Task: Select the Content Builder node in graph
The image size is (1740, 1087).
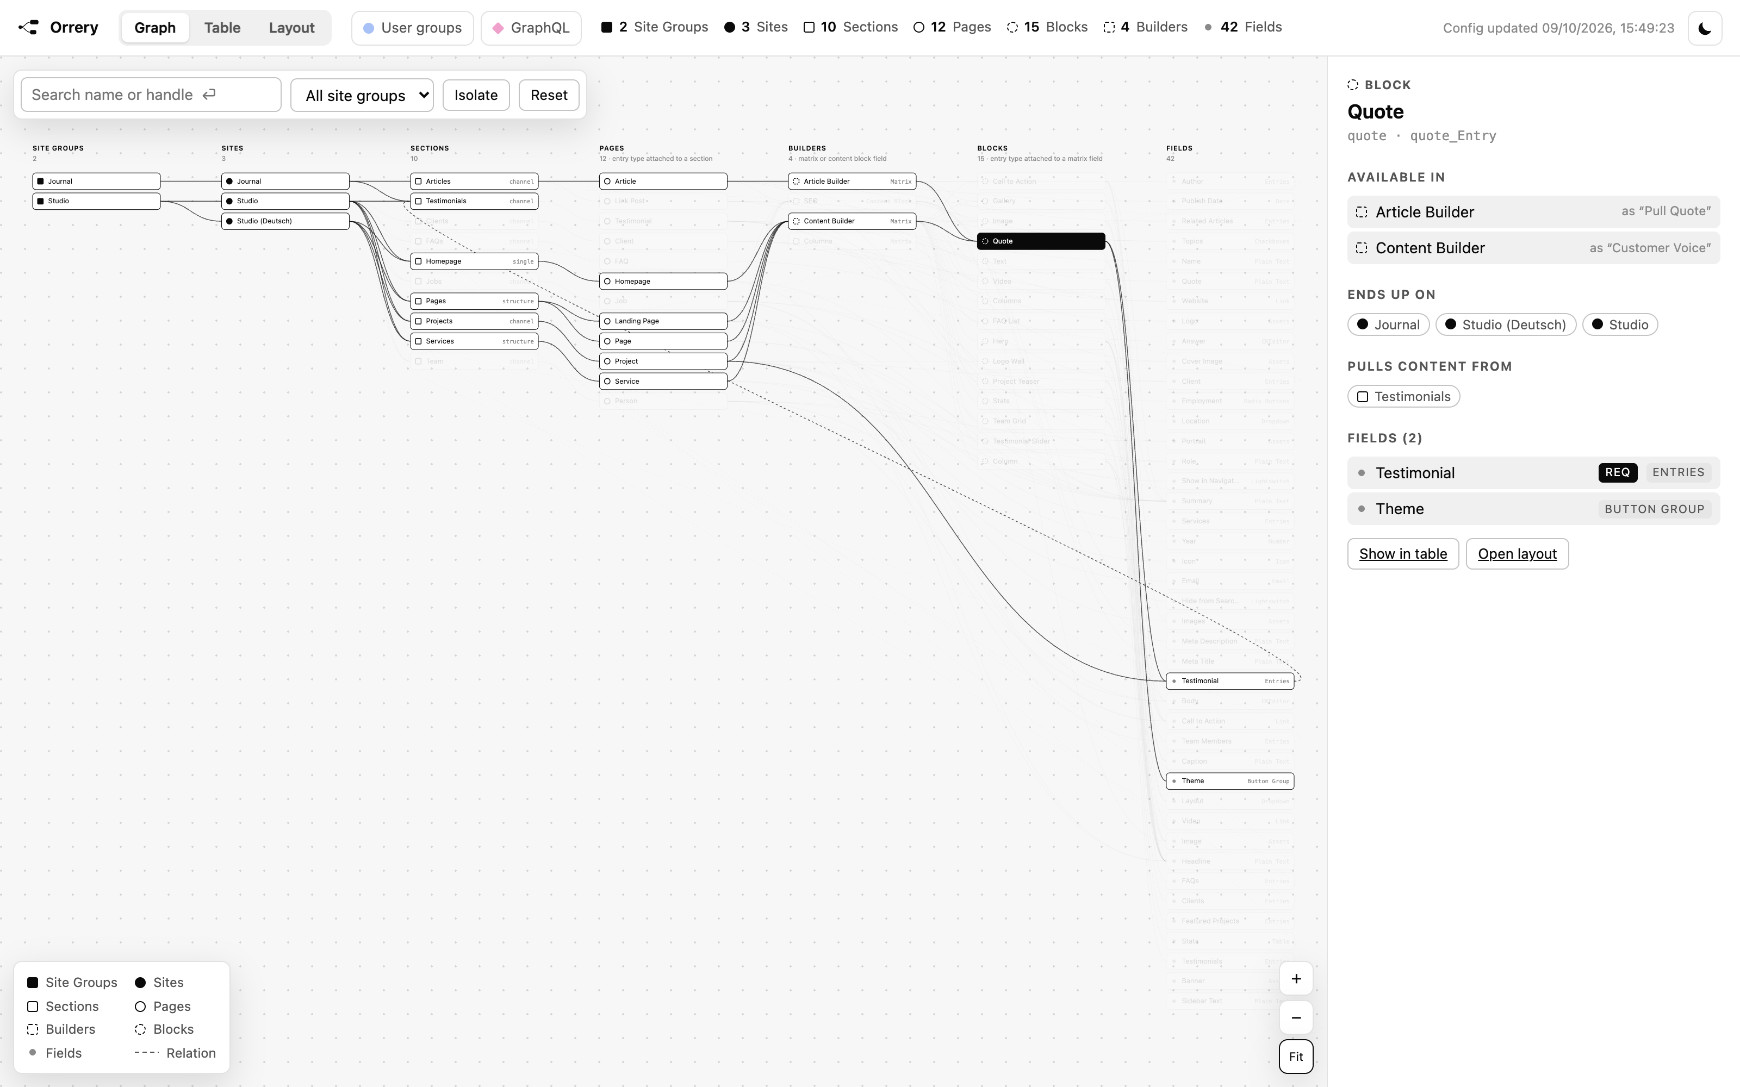Action: [x=852, y=221]
